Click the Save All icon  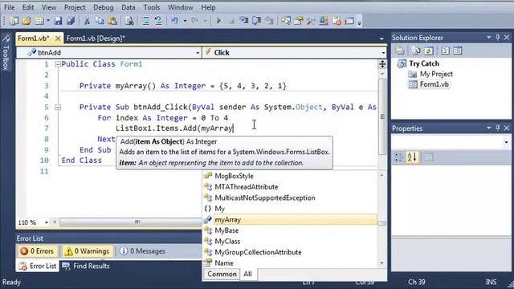(x=71, y=21)
